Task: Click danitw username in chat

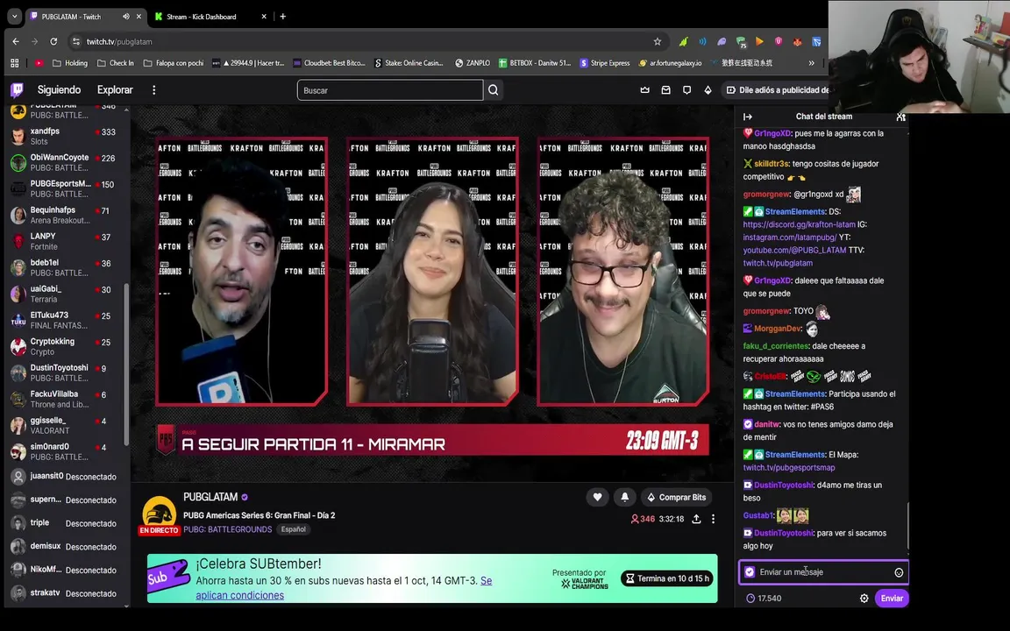Action: [x=766, y=424]
